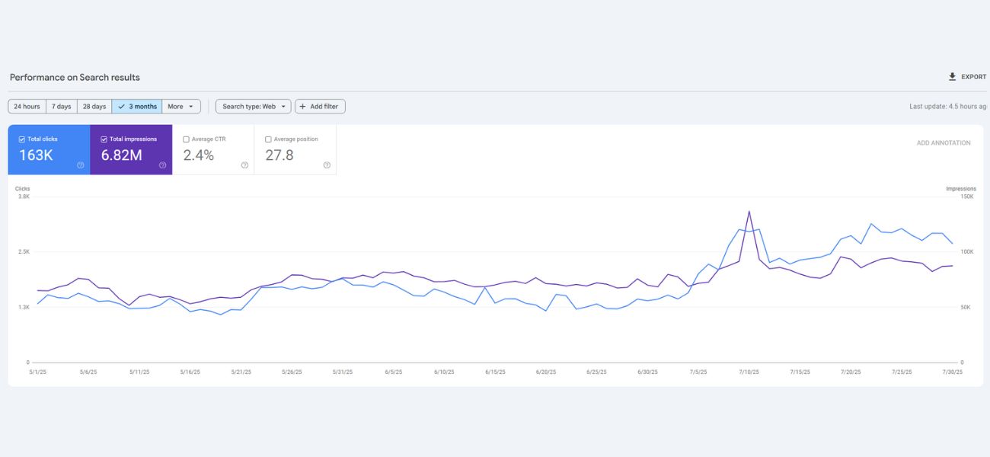The width and height of the screenshot is (990, 457).
Task: Uncheck the Total clicks metric
Action: coord(23,139)
